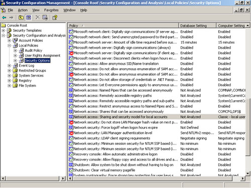Click the tree pane horizontal scrollbar left arrow
Viewport: 251px width, 188px height.
(3, 178)
